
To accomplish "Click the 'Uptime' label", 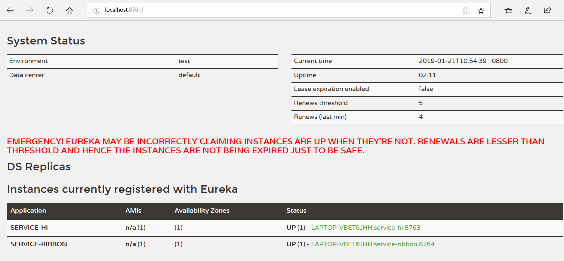I will [305, 75].
